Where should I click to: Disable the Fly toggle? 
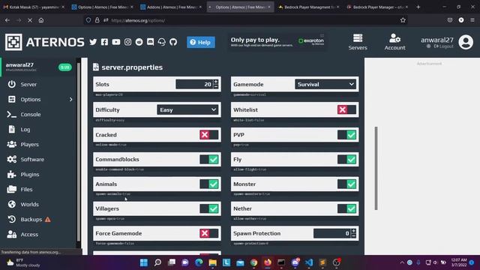(x=346, y=159)
